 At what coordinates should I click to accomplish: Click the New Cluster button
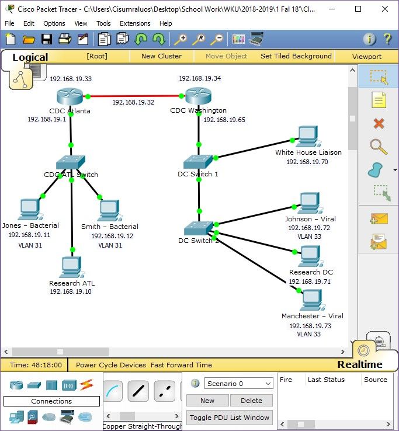(161, 56)
